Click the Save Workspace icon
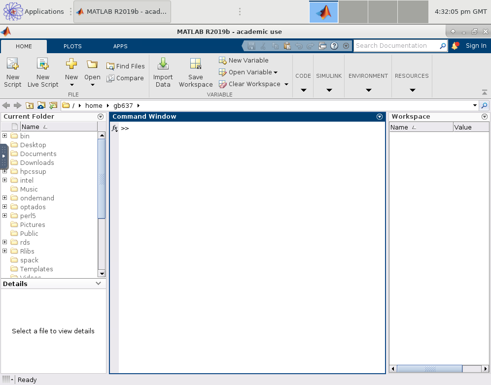Screen dimensions: 491x385 point(195,64)
